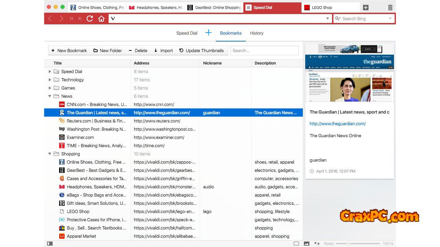Open the closed tabs trash bin
The image size is (440, 247).
[390, 8]
